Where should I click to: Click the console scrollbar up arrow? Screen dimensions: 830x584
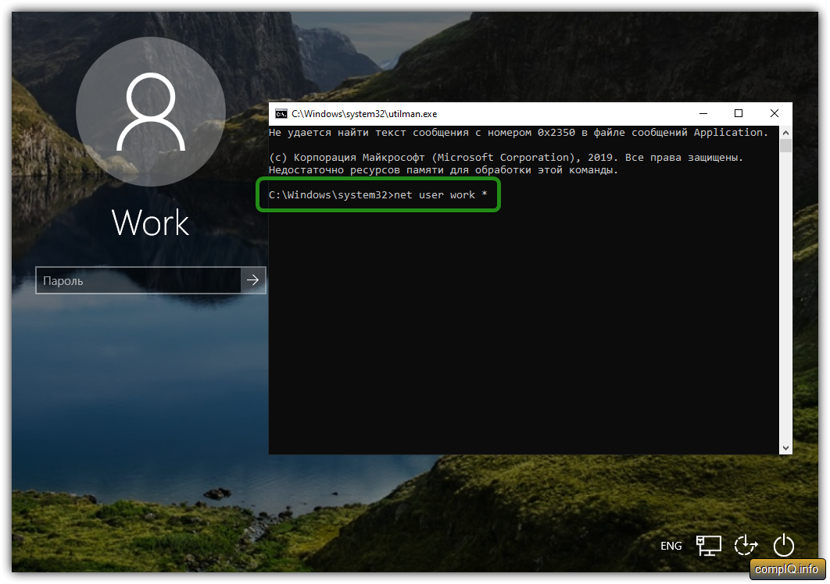click(x=785, y=132)
